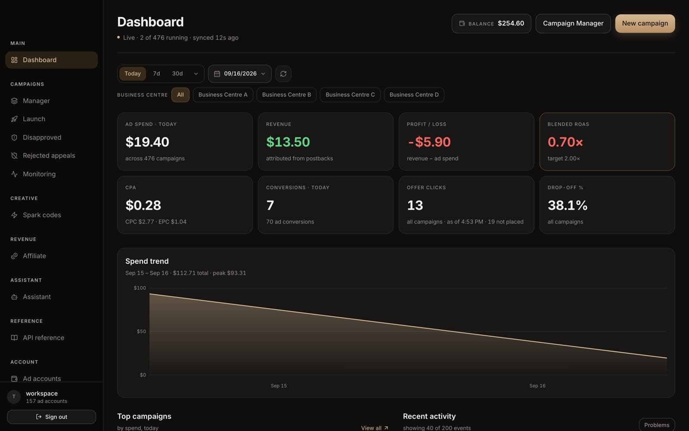Go to the Monitoring section
Image resolution: width=689 pixels, height=431 pixels.
[x=51, y=174]
